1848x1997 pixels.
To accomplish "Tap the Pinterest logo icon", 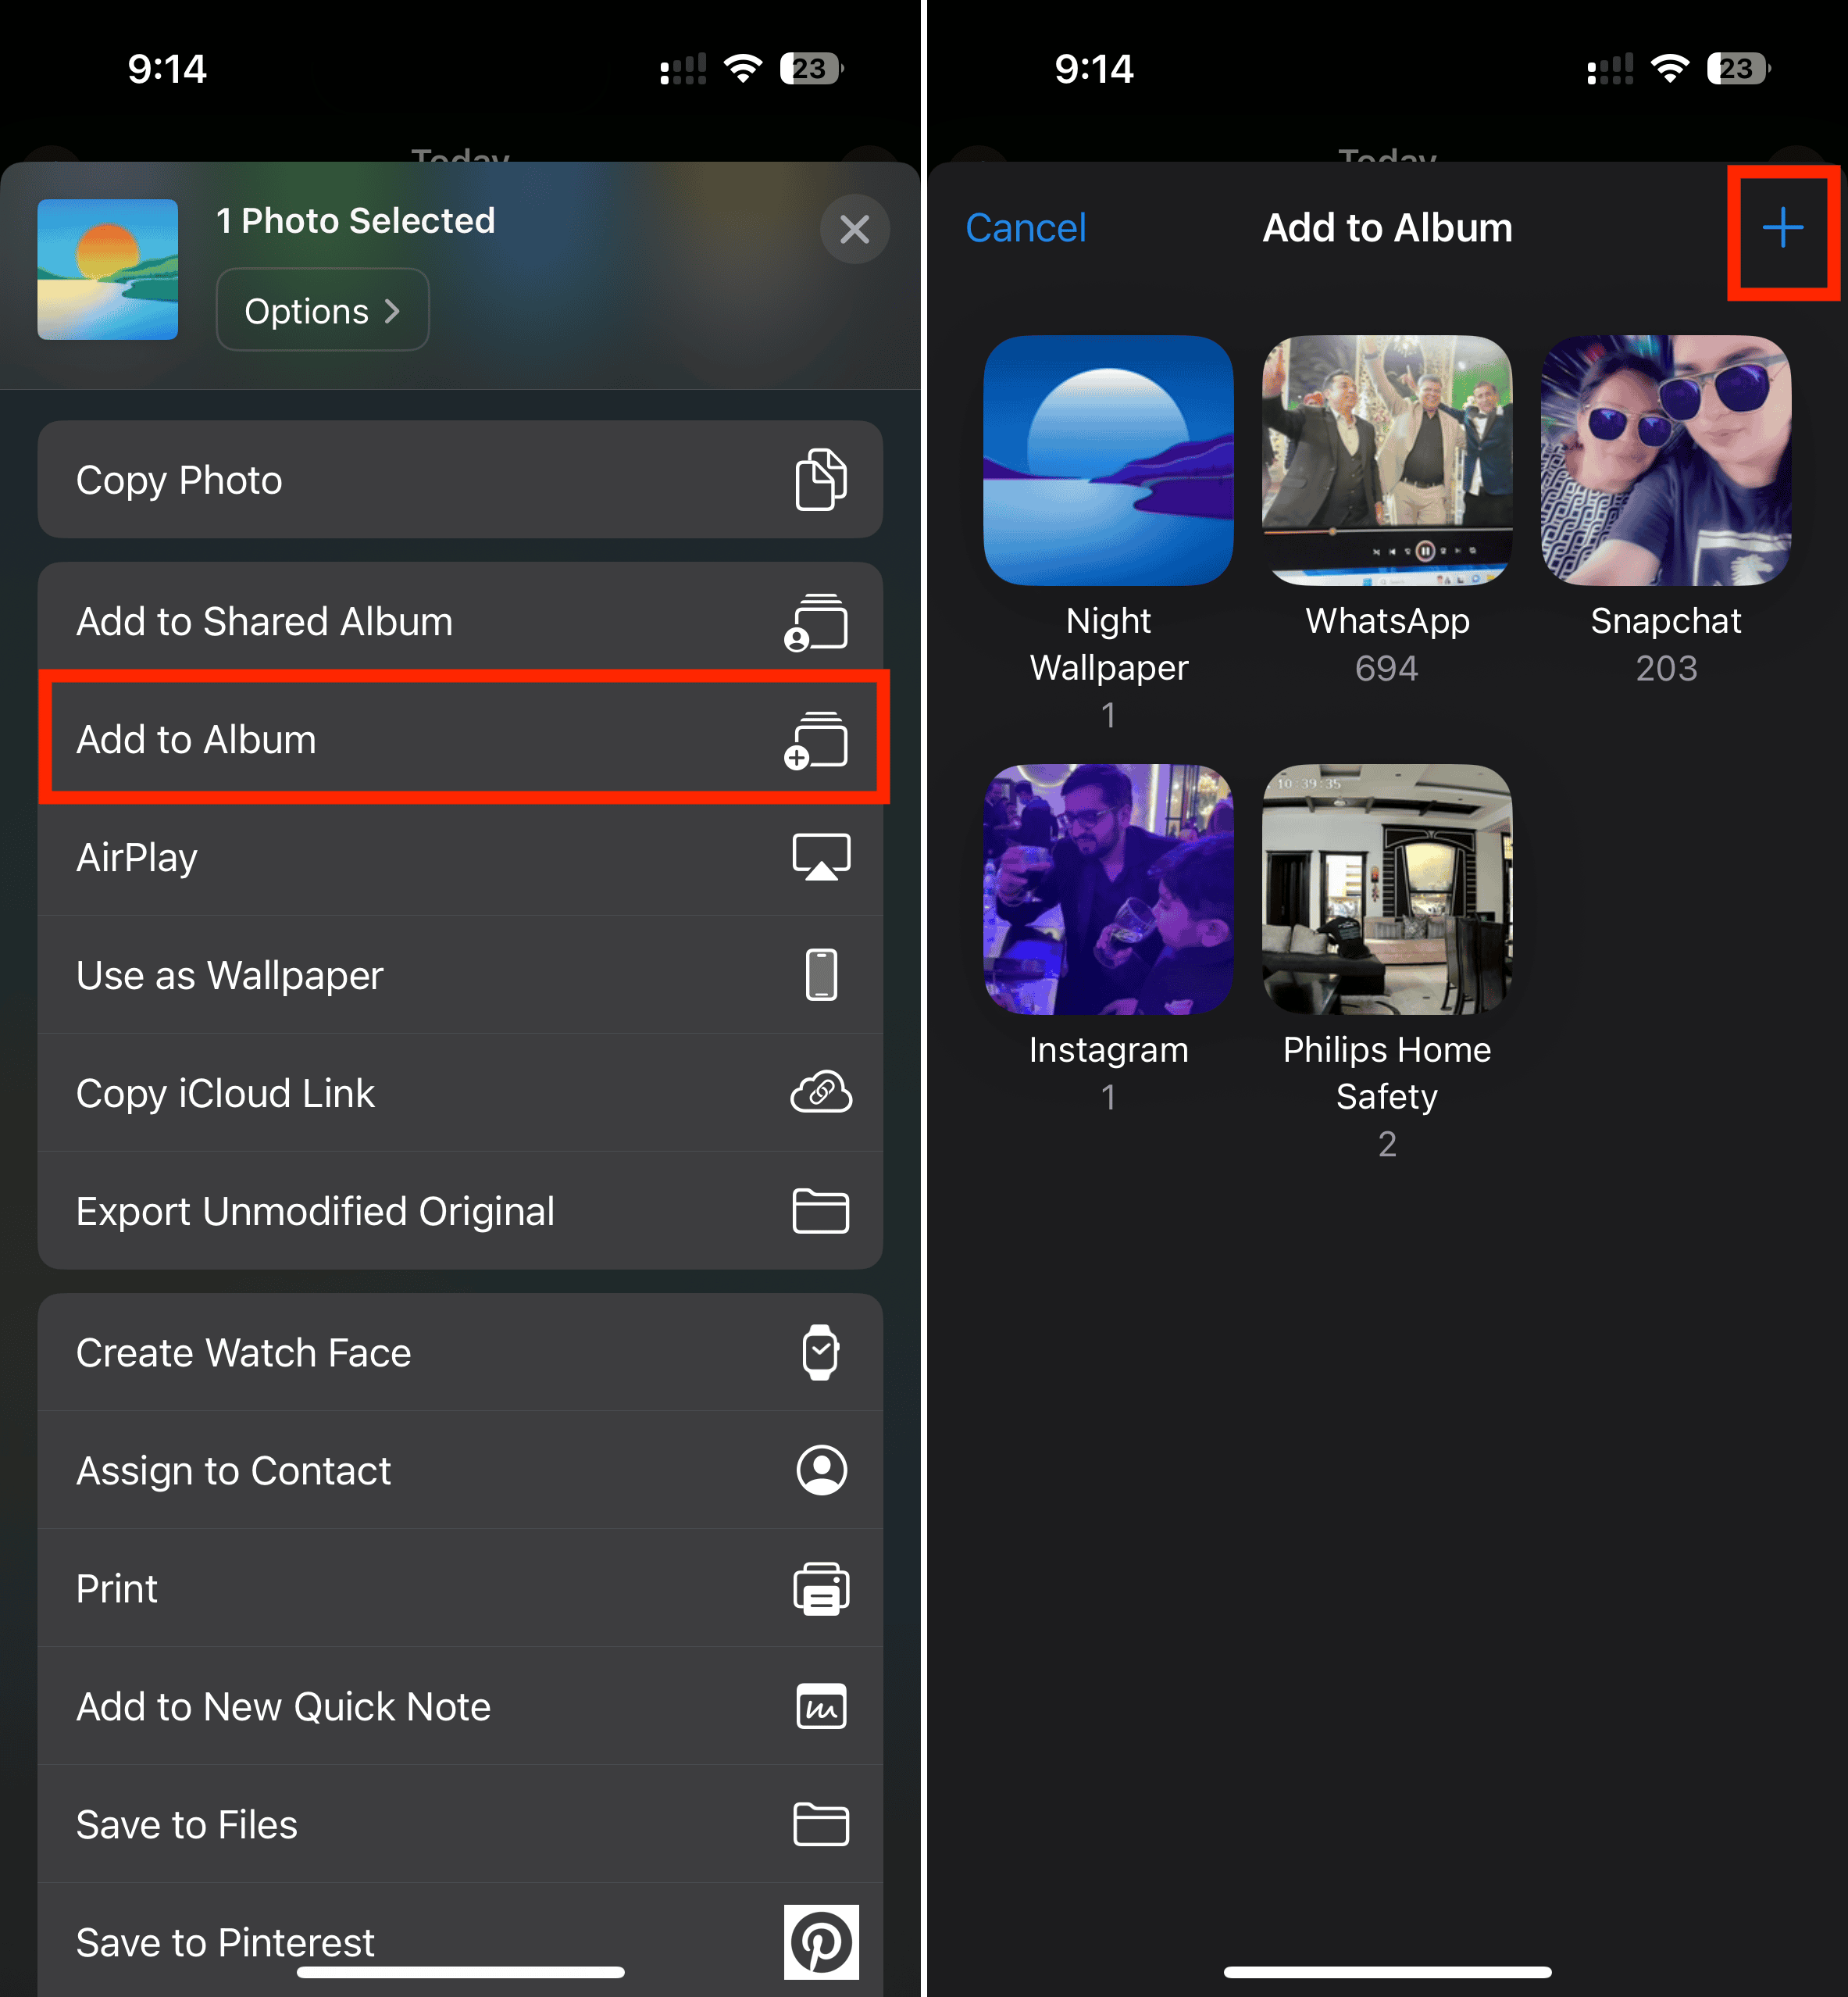I will point(821,1942).
